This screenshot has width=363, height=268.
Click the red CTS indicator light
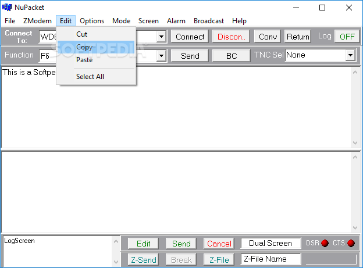(x=351, y=243)
